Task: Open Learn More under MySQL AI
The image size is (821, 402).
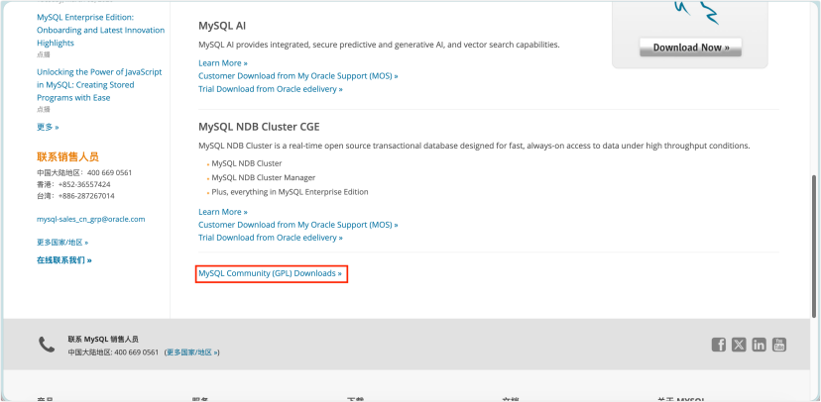Action: tap(223, 62)
